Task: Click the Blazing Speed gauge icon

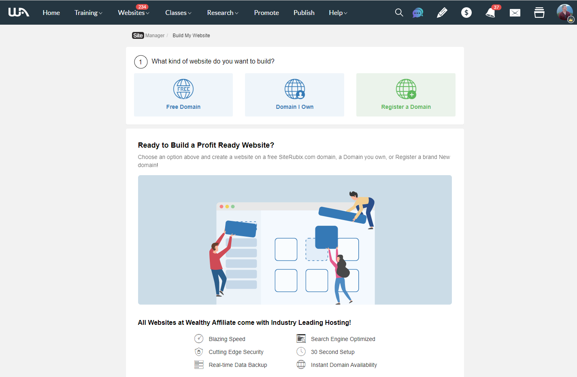Action: (x=199, y=339)
